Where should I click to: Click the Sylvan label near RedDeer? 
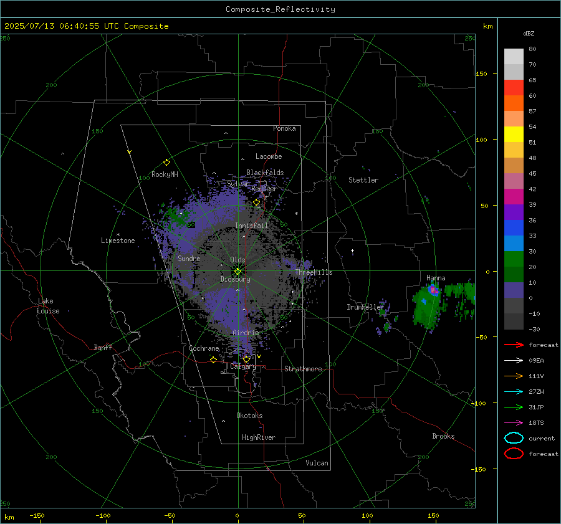coord(238,183)
